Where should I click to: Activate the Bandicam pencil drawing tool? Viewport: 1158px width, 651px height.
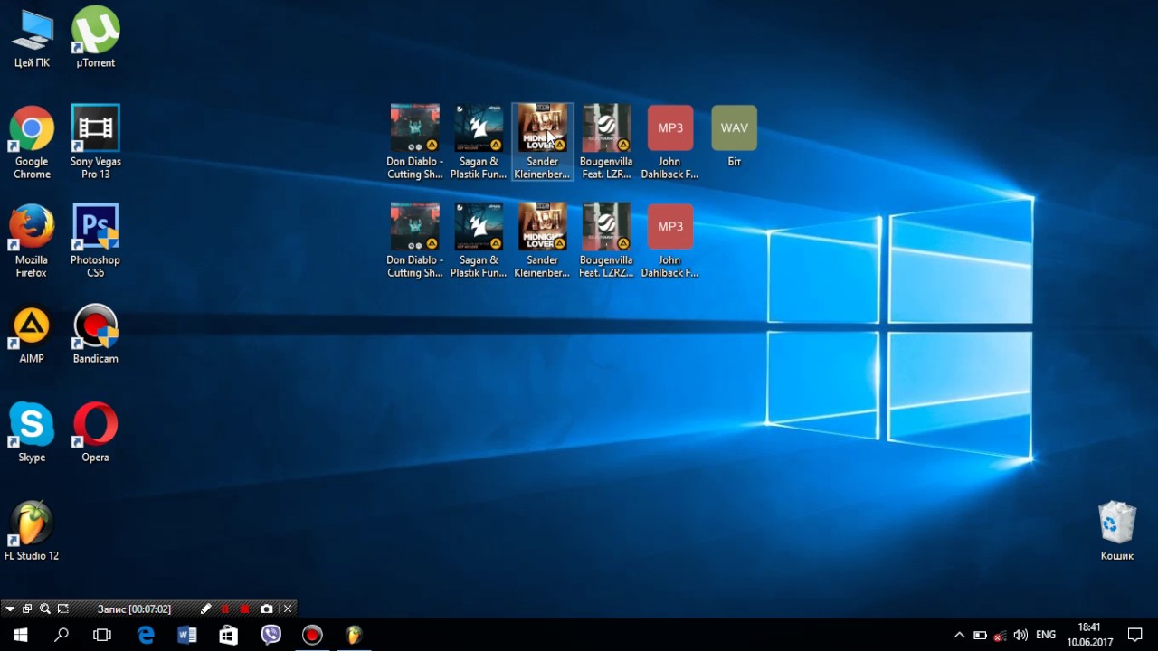click(x=205, y=609)
